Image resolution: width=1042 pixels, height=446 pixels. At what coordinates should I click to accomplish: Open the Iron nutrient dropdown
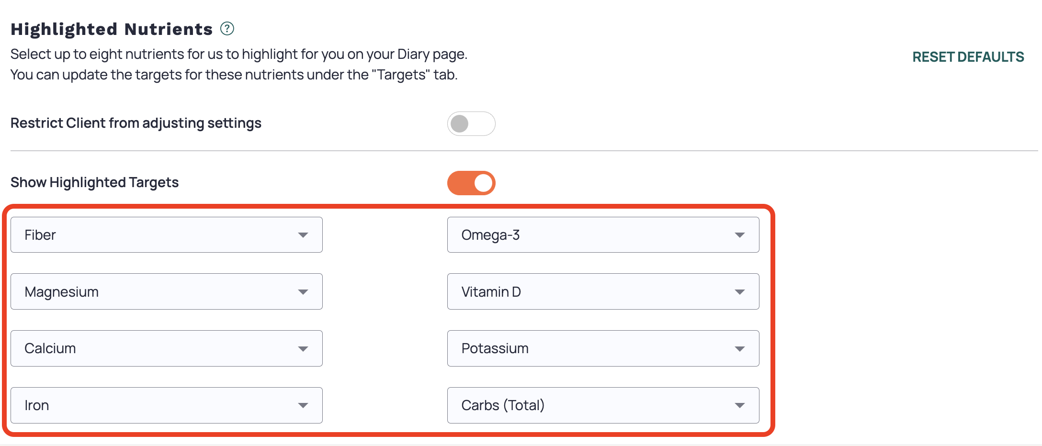pyautogui.click(x=167, y=405)
